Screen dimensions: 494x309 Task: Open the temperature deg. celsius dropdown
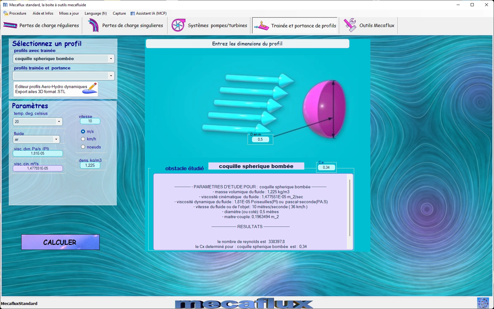point(59,122)
